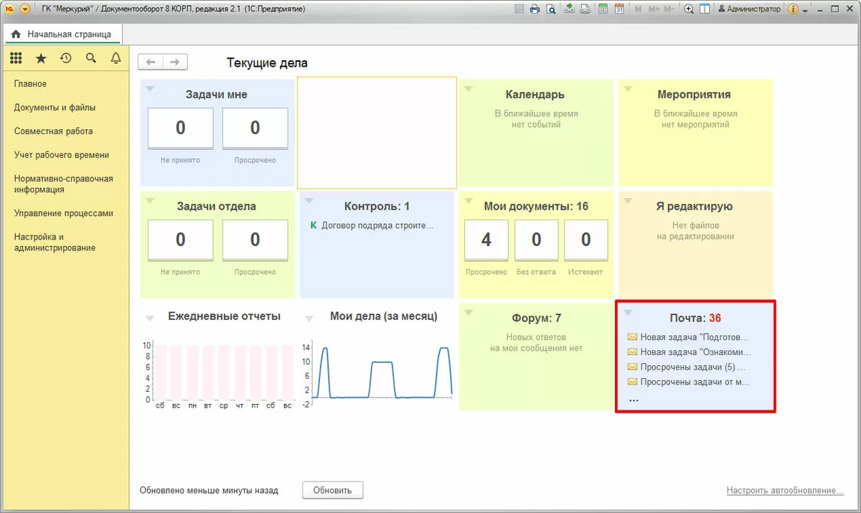This screenshot has height=513, width=861.
Task: Expand the dropdown arrow next to info icon
Action: click(x=806, y=10)
